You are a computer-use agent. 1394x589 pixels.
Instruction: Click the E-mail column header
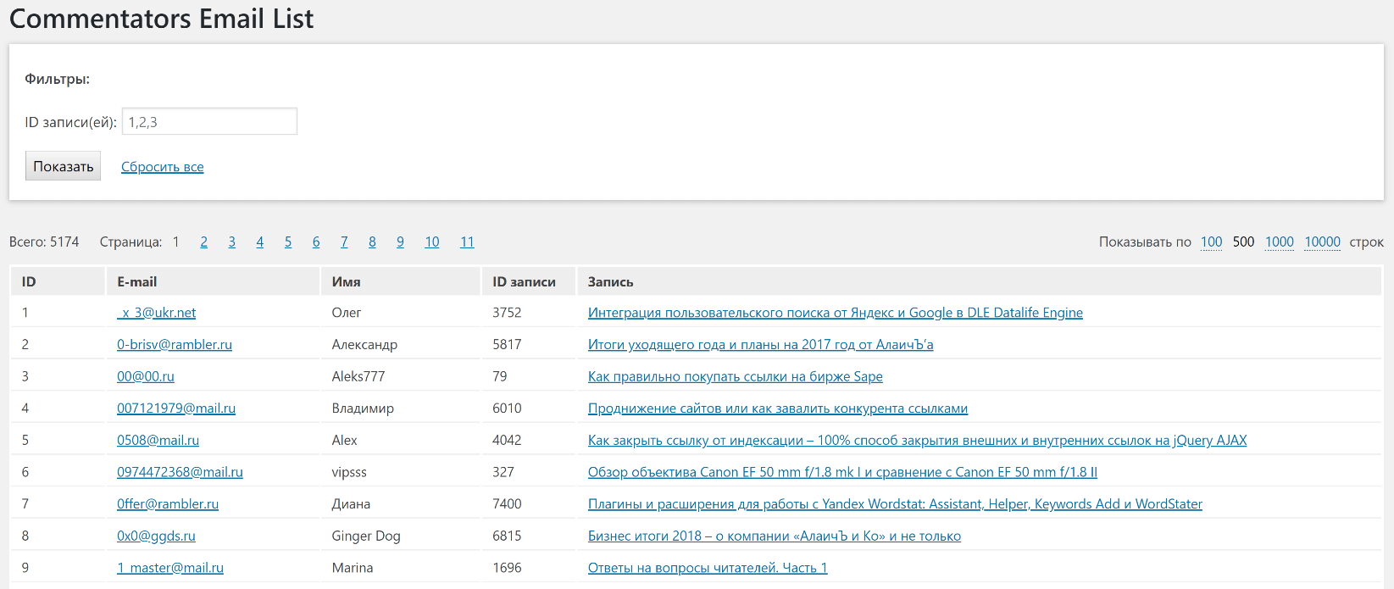(x=137, y=282)
